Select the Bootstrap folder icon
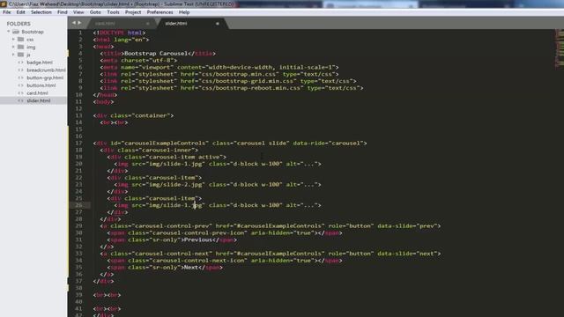The image size is (564, 317). (x=16, y=32)
